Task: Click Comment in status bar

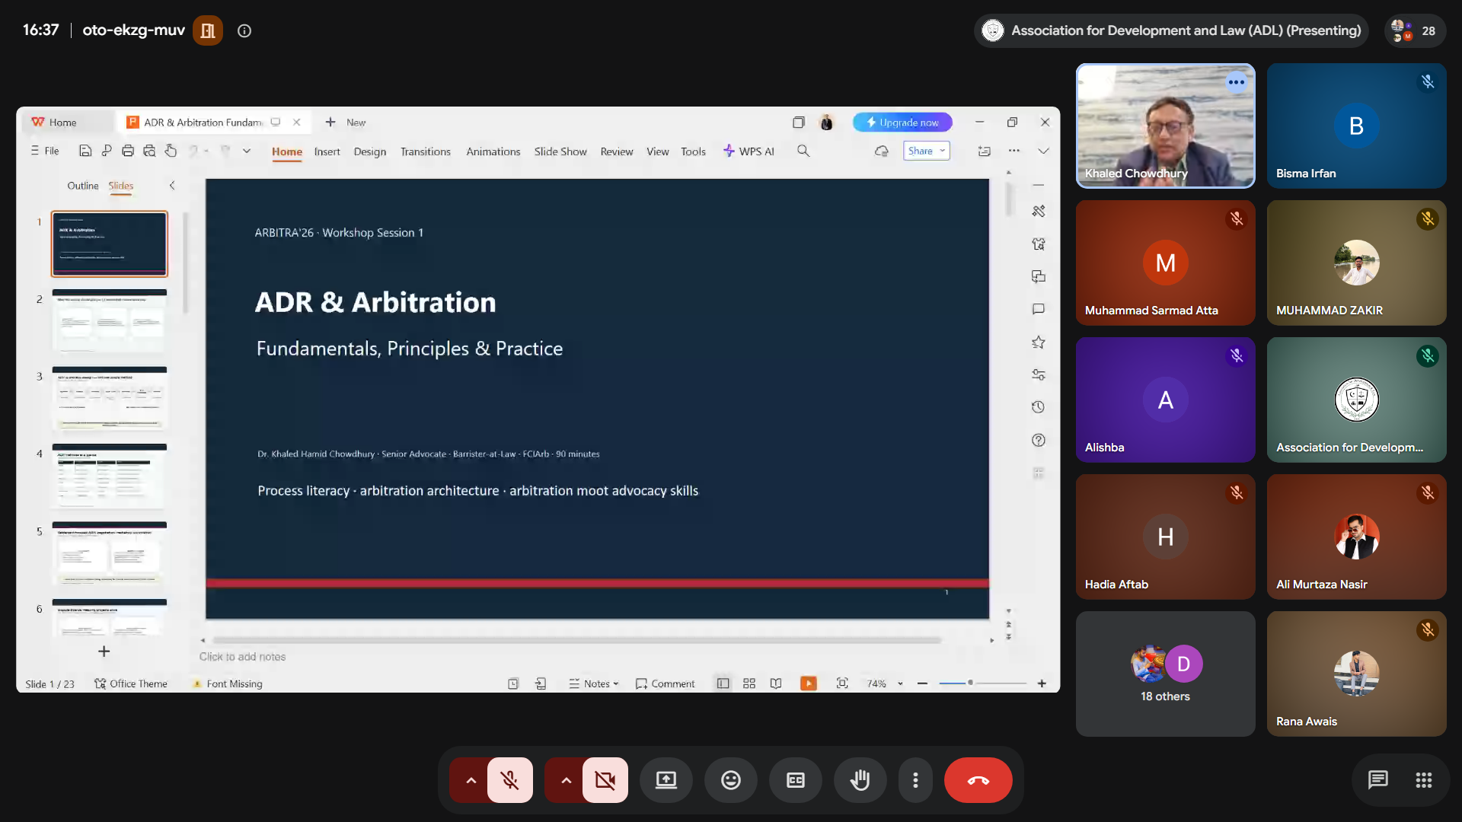Action: (x=666, y=683)
